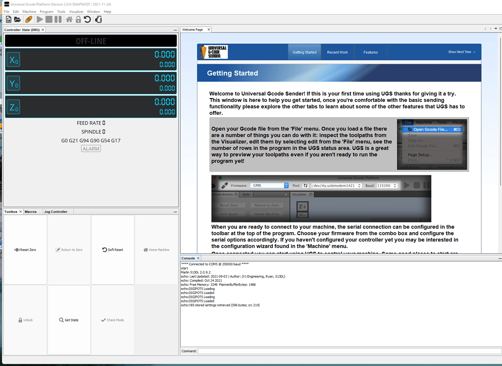Open the Features tab on the Welcome Page
The width and height of the screenshot is (502, 366).
click(x=370, y=52)
